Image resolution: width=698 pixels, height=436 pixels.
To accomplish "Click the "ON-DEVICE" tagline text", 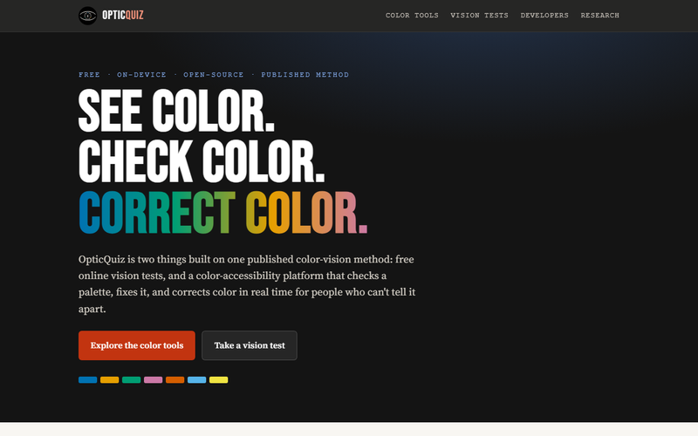I will 141,75.
